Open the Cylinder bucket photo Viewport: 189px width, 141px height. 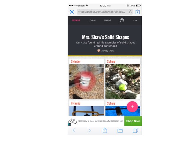pos(87,82)
